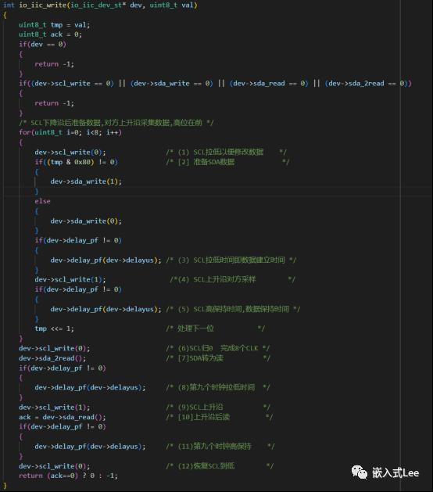Click the delay_pf call beside comment (5)
Screen dimensions: 433x492
106,309
